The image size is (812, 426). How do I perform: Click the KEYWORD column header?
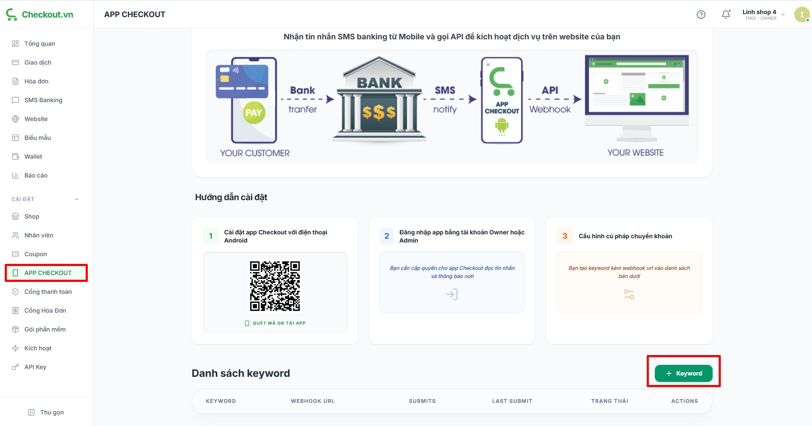[x=221, y=401]
